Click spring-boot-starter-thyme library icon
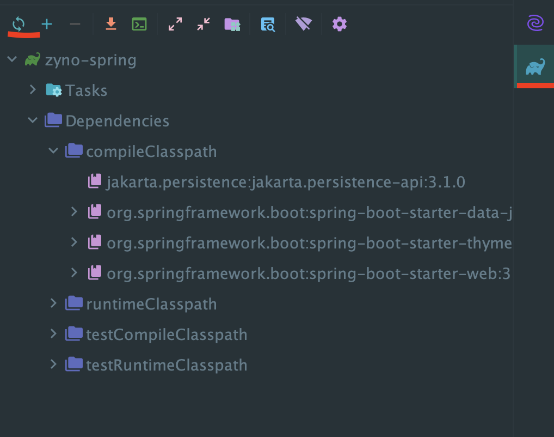The height and width of the screenshot is (437, 554). (x=95, y=242)
